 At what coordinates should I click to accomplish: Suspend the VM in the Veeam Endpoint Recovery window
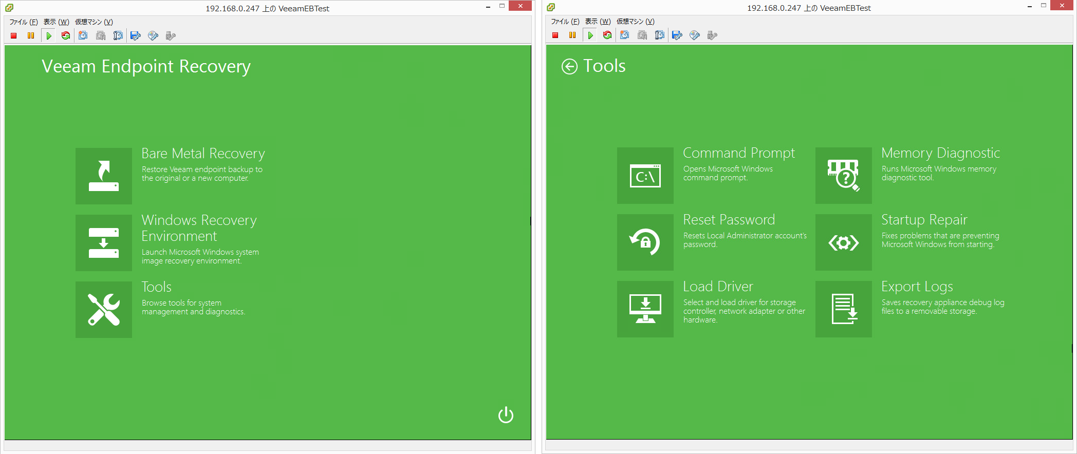tap(31, 35)
